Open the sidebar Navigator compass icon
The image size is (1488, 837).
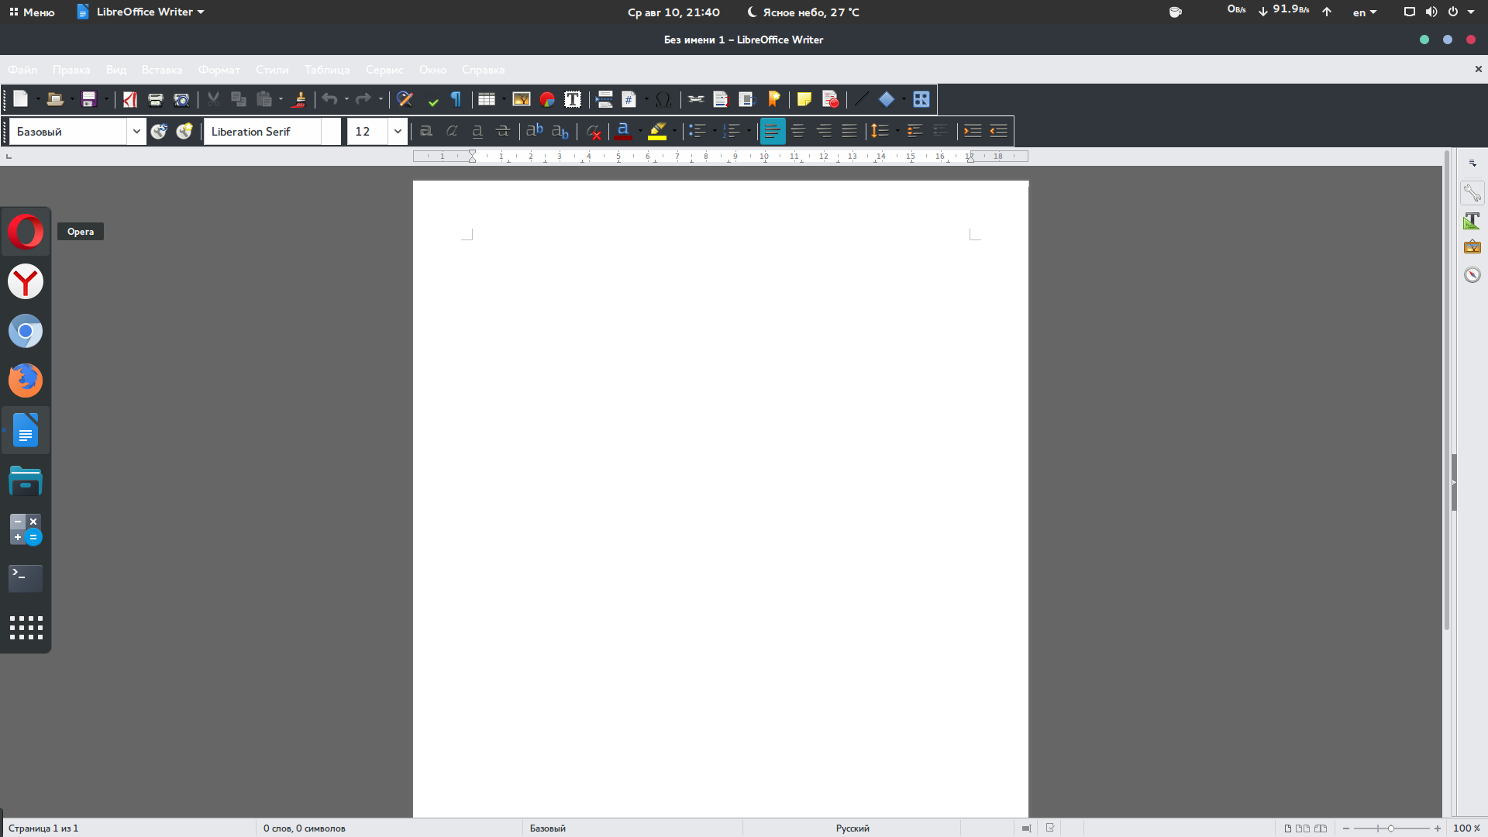coord(1472,275)
